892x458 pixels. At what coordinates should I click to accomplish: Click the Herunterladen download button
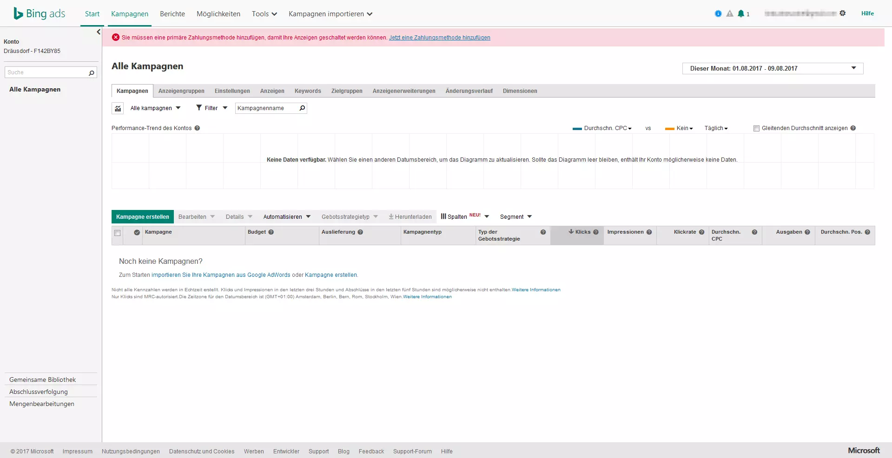coord(410,217)
